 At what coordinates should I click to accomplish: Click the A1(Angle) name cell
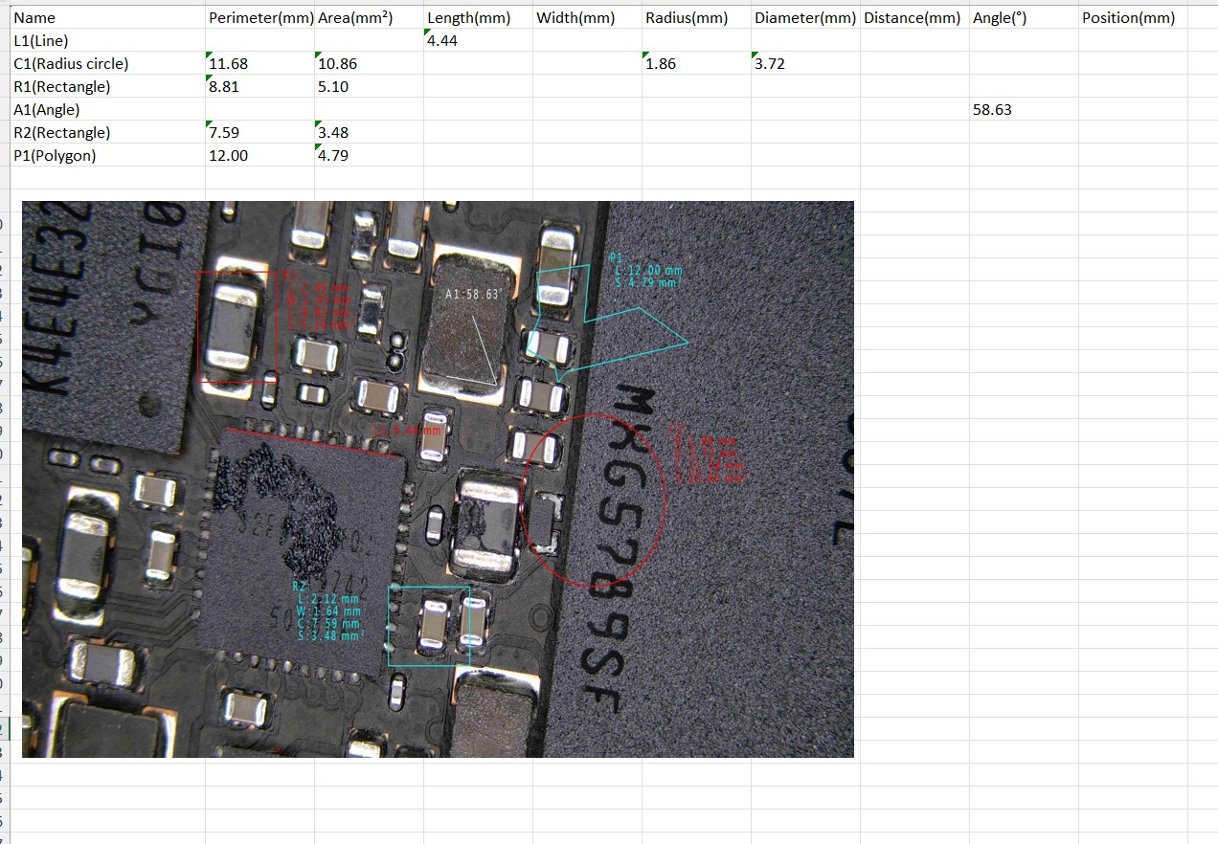pyautogui.click(x=105, y=109)
